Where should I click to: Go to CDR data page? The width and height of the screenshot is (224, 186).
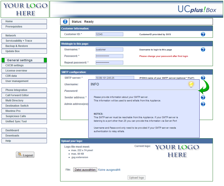[x=24, y=76]
